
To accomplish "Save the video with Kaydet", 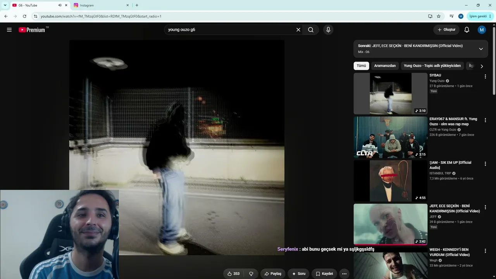I will pyautogui.click(x=324, y=274).
